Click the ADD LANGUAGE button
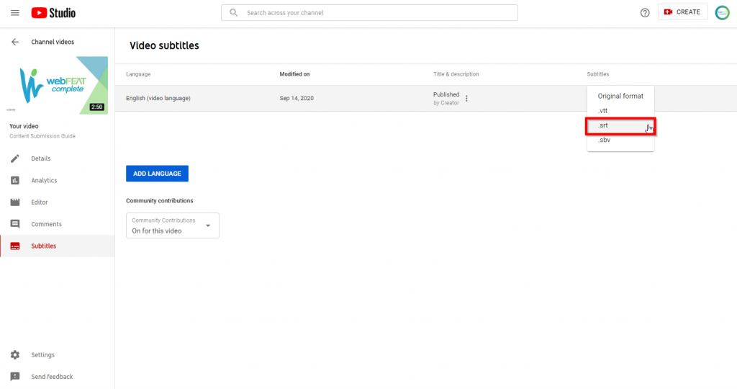The height and width of the screenshot is (389, 737). click(157, 174)
